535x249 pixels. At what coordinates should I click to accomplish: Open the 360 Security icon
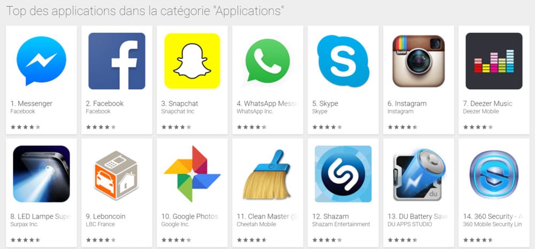(x=494, y=174)
